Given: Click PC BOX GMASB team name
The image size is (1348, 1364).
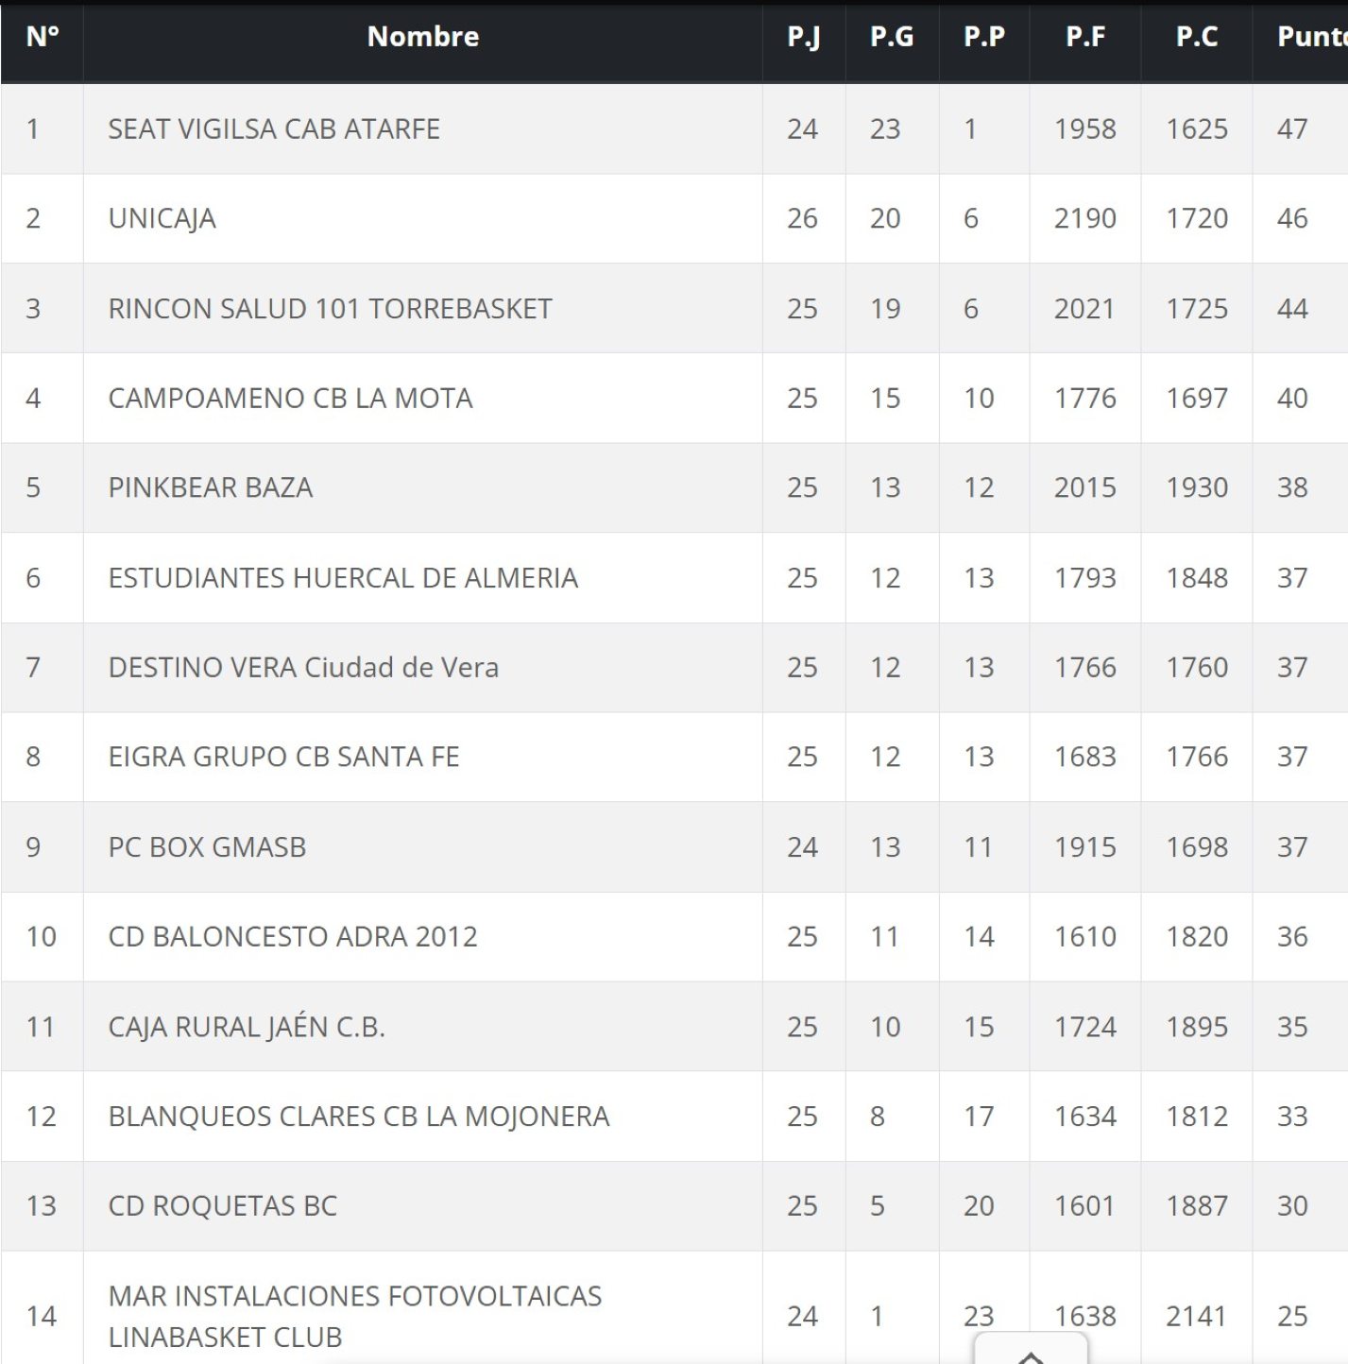Looking at the screenshot, I should (207, 847).
